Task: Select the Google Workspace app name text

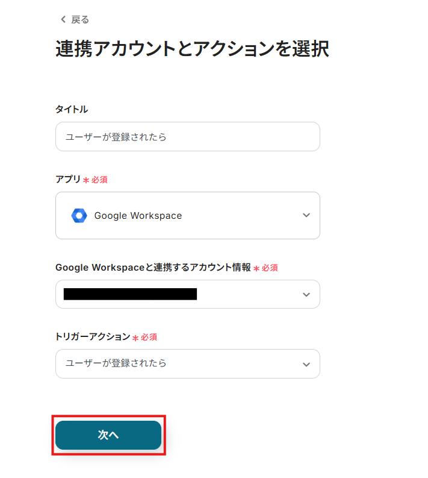Action: click(x=138, y=216)
